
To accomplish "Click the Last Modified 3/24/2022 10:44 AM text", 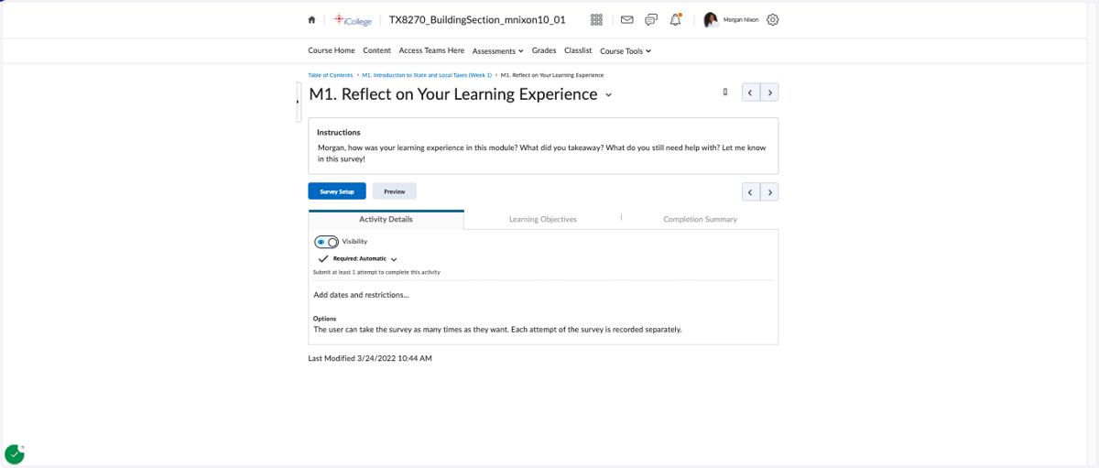I will coord(370,358).
